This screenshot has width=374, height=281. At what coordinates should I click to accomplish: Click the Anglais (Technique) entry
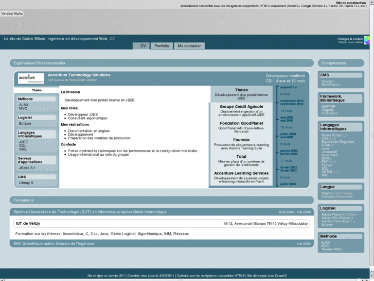[336, 193]
